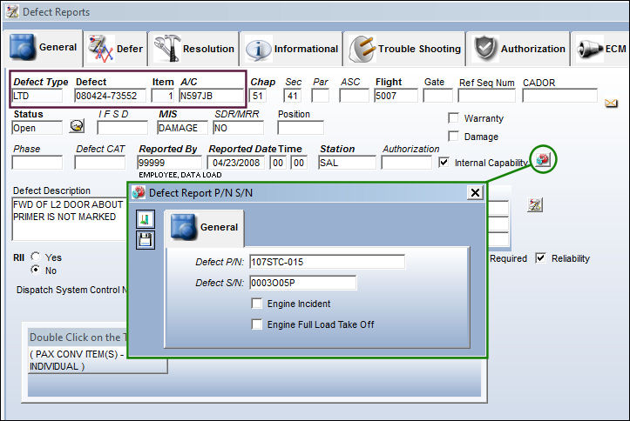Open the Authorization tab

518,49
